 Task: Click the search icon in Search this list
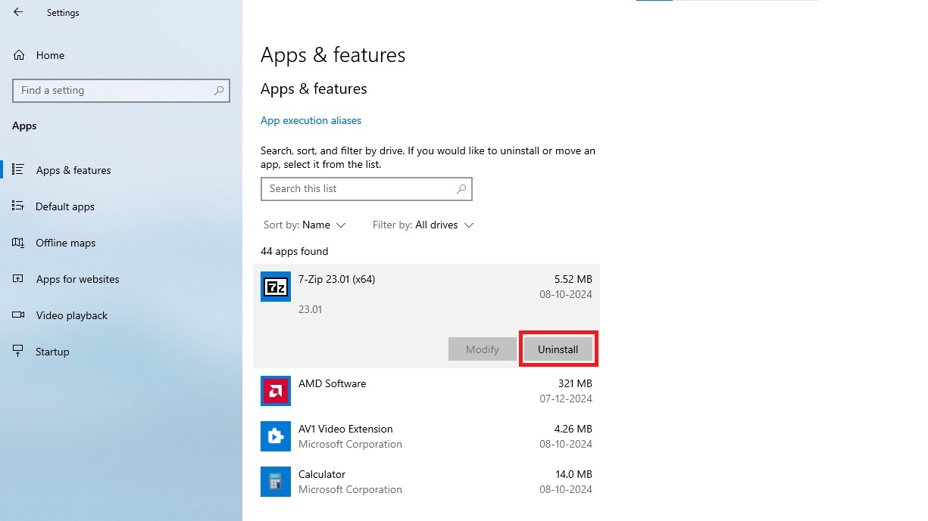pyautogui.click(x=461, y=189)
